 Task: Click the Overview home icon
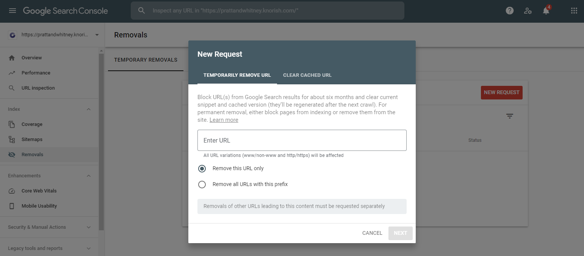tap(12, 58)
